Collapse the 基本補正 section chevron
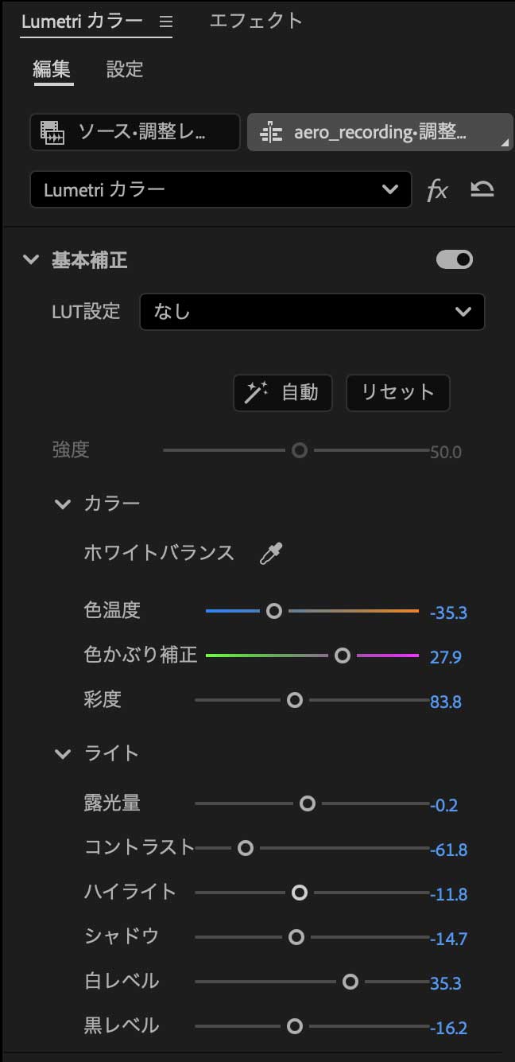This screenshot has width=515, height=1062. pos(30,259)
